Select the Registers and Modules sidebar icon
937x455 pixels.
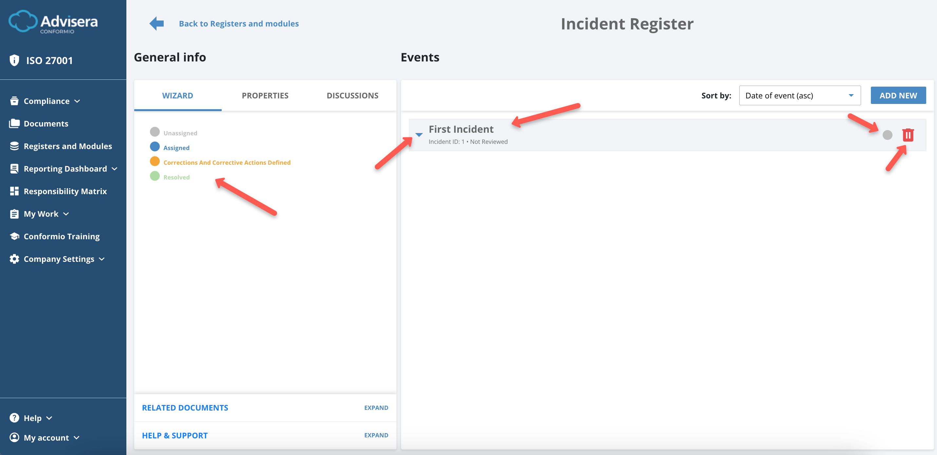[14, 145]
